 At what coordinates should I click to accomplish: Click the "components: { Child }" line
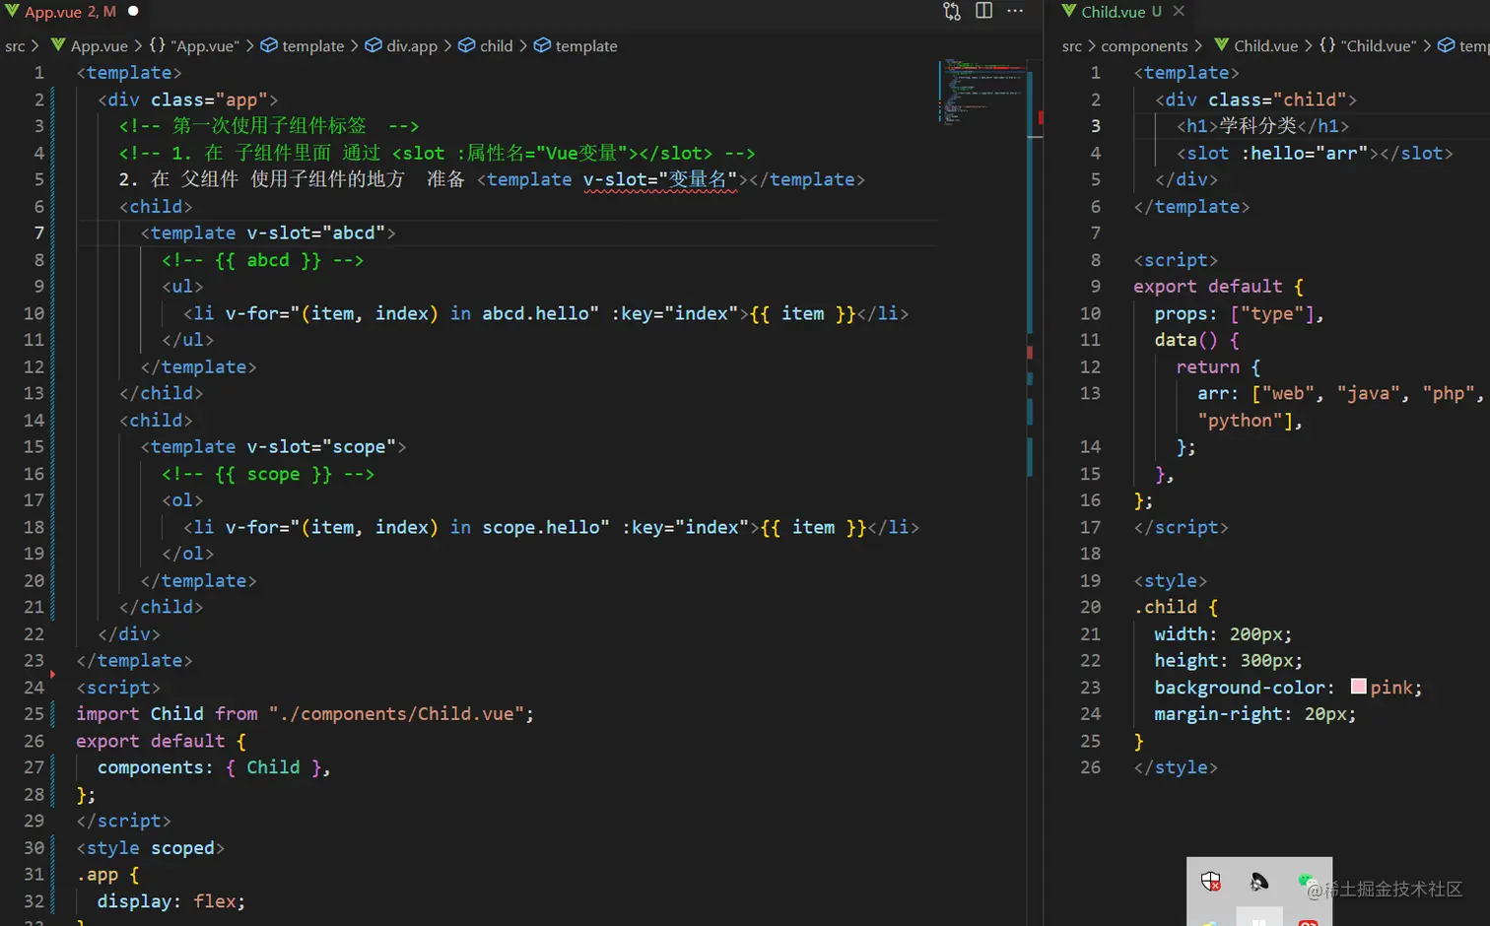(x=214, y=766)
